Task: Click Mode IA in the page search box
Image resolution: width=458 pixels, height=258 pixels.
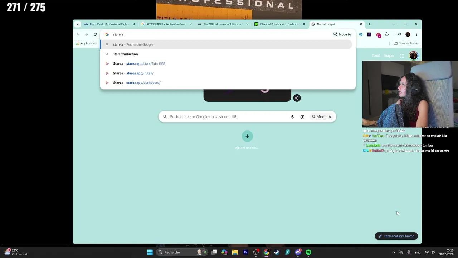Action: [321, 117]
